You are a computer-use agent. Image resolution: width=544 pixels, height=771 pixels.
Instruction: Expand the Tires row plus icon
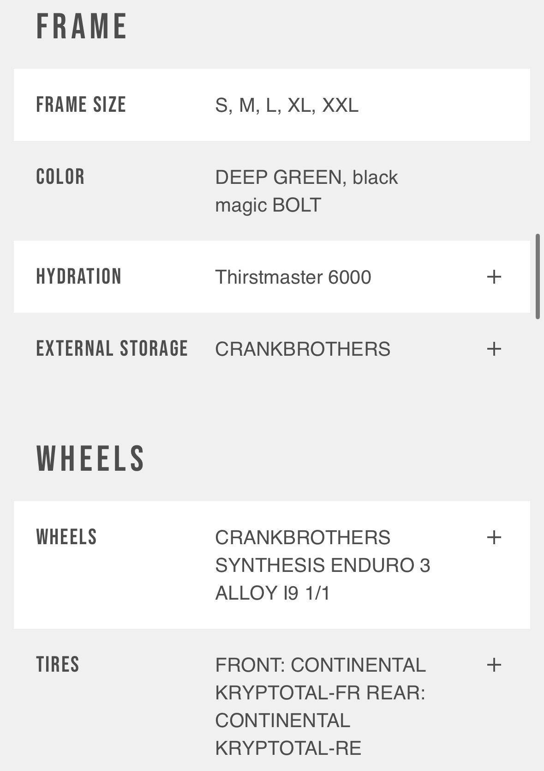(494, 665)
